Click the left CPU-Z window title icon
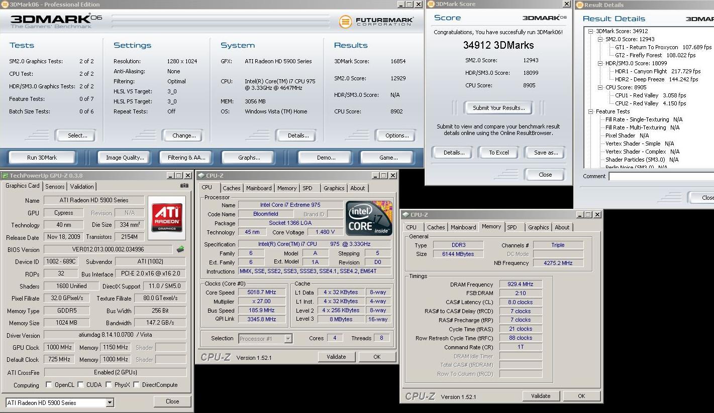This screenshot has height=413, width=714. (x=201, y=176)
